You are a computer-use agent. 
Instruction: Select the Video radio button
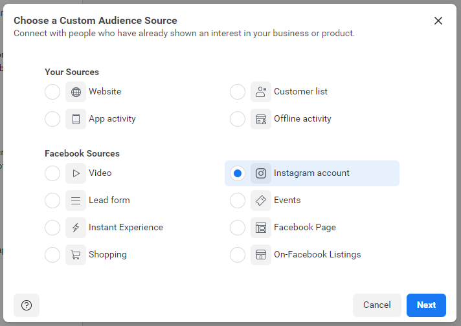(52, 173)
